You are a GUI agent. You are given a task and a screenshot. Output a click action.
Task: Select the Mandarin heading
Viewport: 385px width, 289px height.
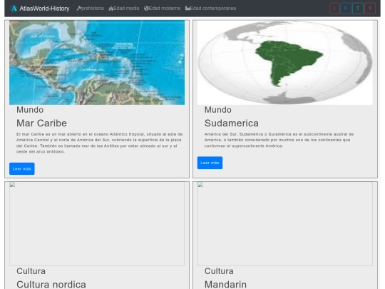(x=225, y=284)
